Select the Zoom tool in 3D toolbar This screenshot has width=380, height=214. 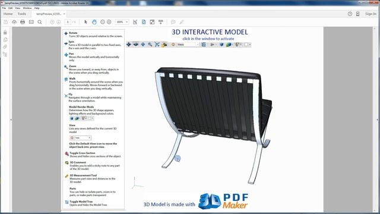pyautogui.click(x=150, y=45)
